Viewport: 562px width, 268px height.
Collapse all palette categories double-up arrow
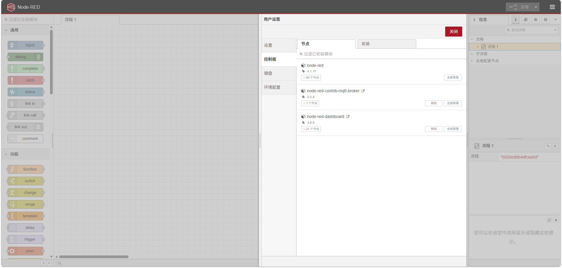pyautogui.click(x=43, y=263)
